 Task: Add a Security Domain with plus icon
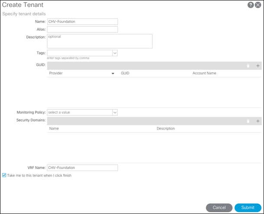point(258,121)
